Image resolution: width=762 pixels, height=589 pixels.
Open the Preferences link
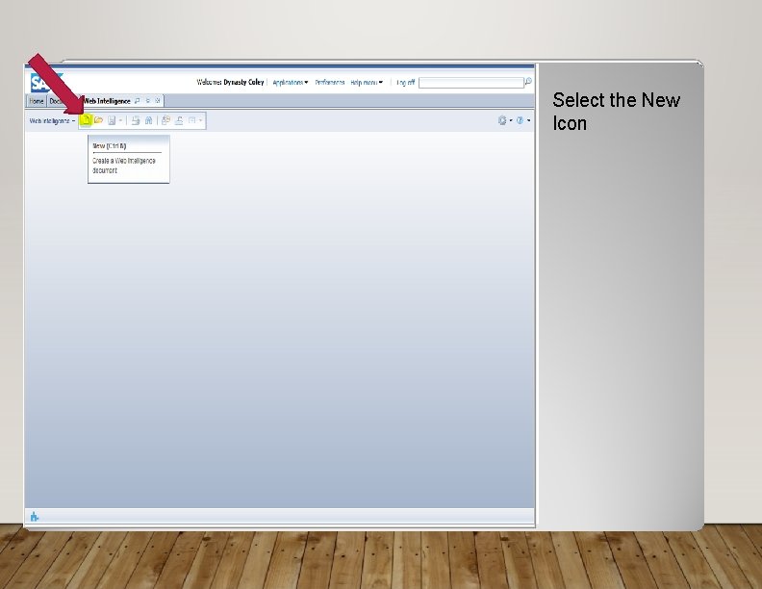tap(329, 83)
